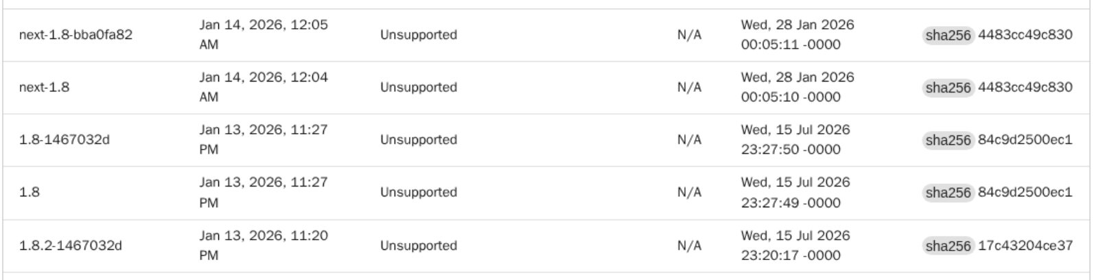Click Unsupported status for next-1.8-bba0fa82
The width and height of the screenshot is (1094, 280).
[x=419, y=35]
